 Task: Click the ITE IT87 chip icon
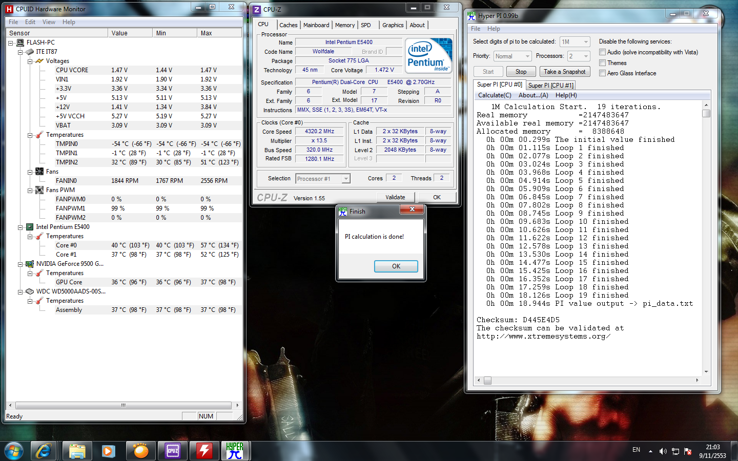pos(30,52)
